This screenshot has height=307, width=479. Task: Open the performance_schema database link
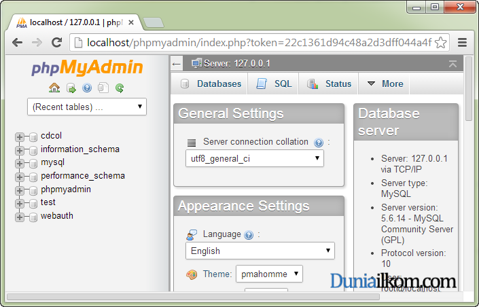click(83, 176)
